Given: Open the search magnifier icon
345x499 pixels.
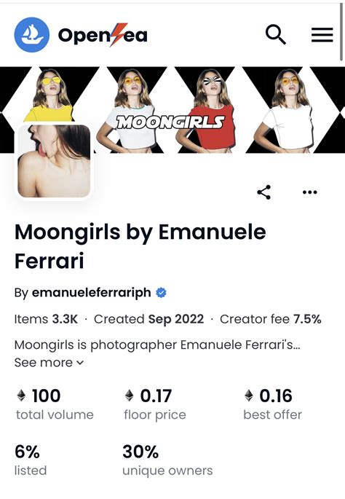Looking at the screenshot, I should [x=275, y=35].
